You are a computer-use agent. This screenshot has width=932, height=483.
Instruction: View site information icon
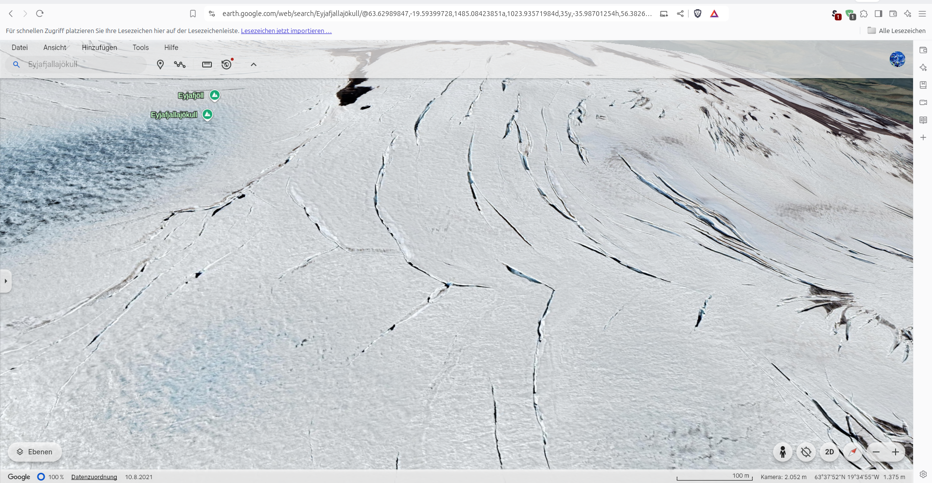tap(212, 14)
